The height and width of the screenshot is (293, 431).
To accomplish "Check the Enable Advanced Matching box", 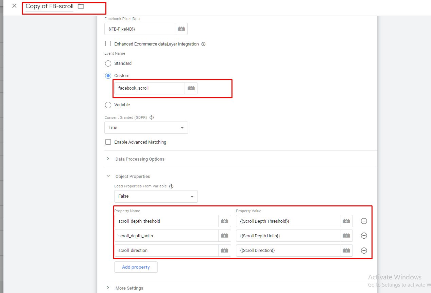I will 108,142.
